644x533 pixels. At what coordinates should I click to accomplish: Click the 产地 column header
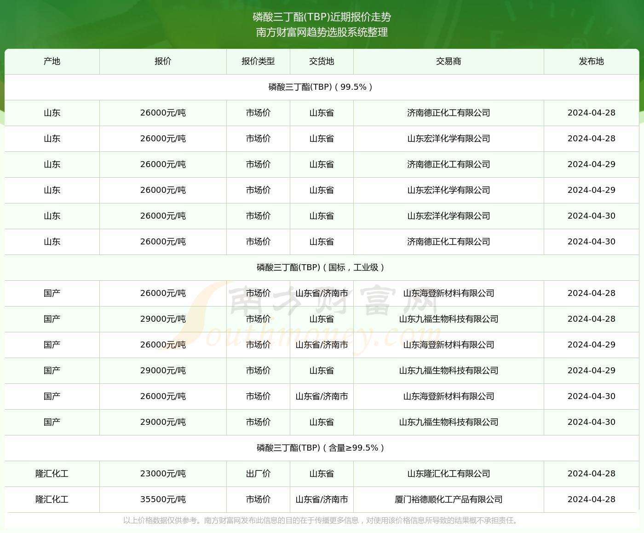point(52,61)
